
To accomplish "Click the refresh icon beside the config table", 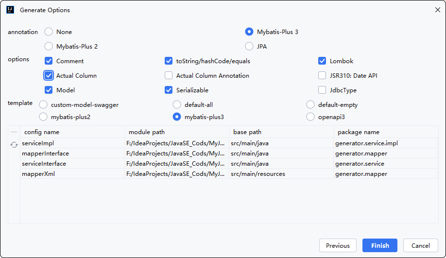I will tap(14, 144).
